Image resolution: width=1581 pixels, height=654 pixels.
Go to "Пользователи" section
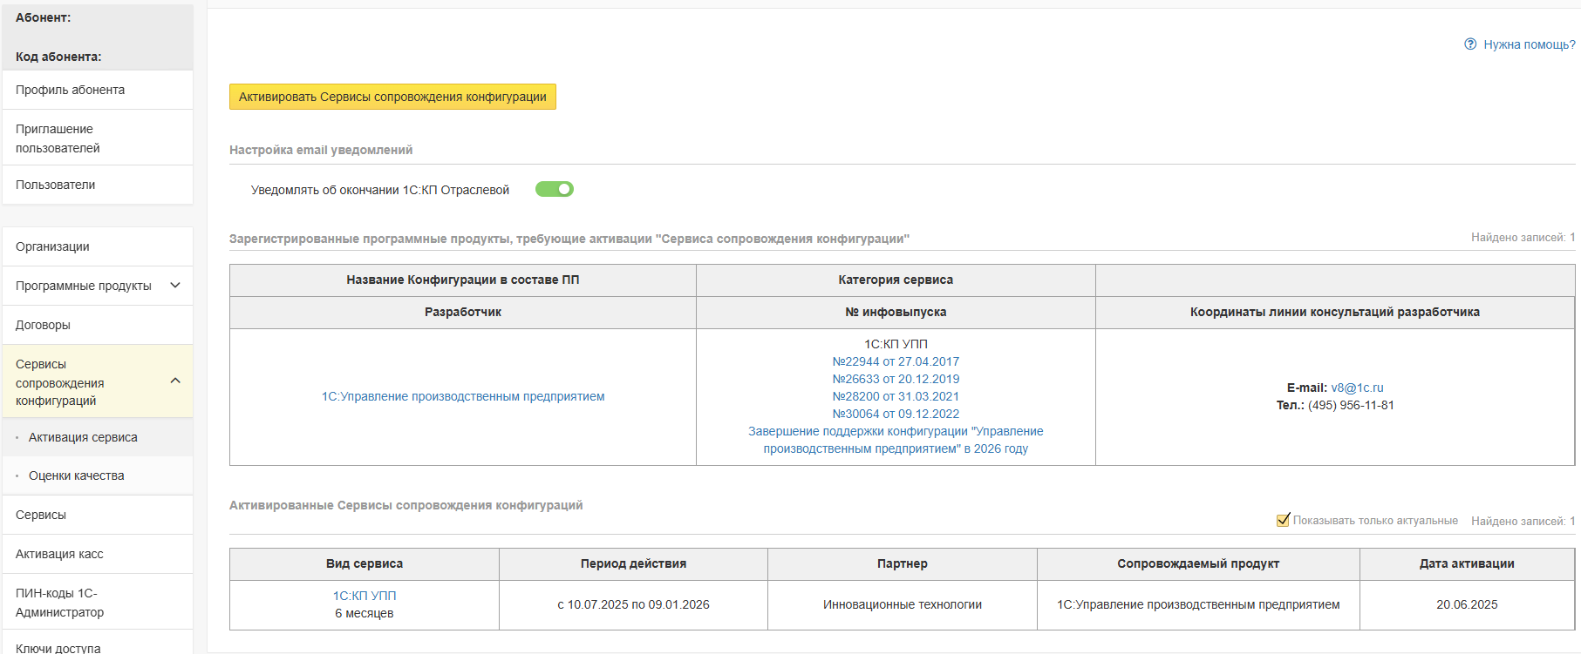point(98,185)
